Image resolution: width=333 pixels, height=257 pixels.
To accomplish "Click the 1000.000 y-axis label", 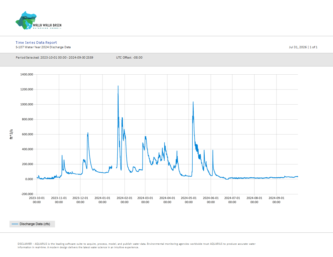I will click(27, 104).
